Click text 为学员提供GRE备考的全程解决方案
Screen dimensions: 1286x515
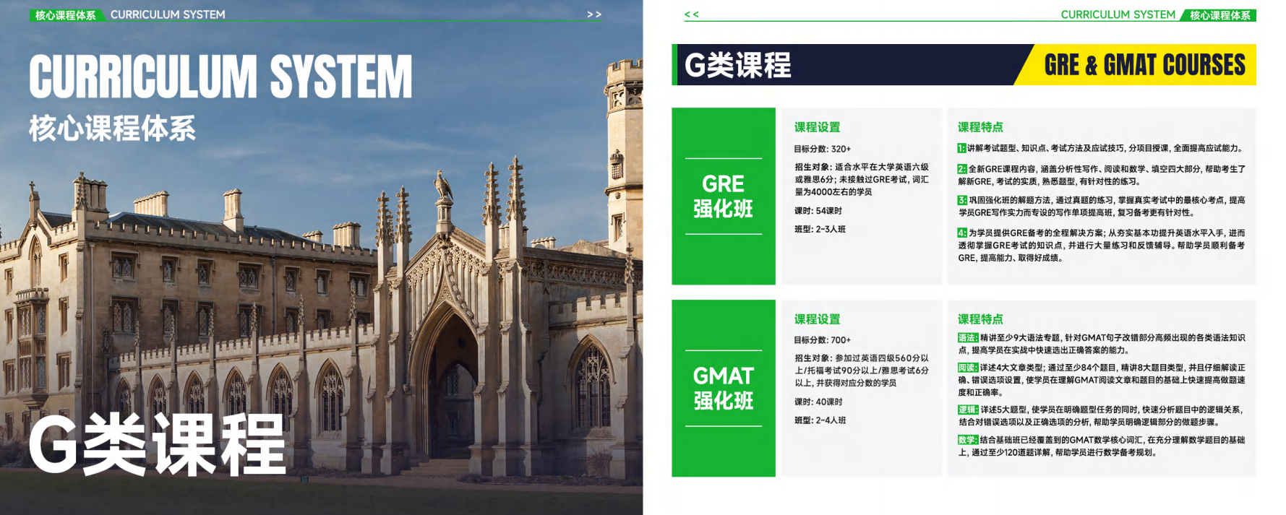[1037, 233]
